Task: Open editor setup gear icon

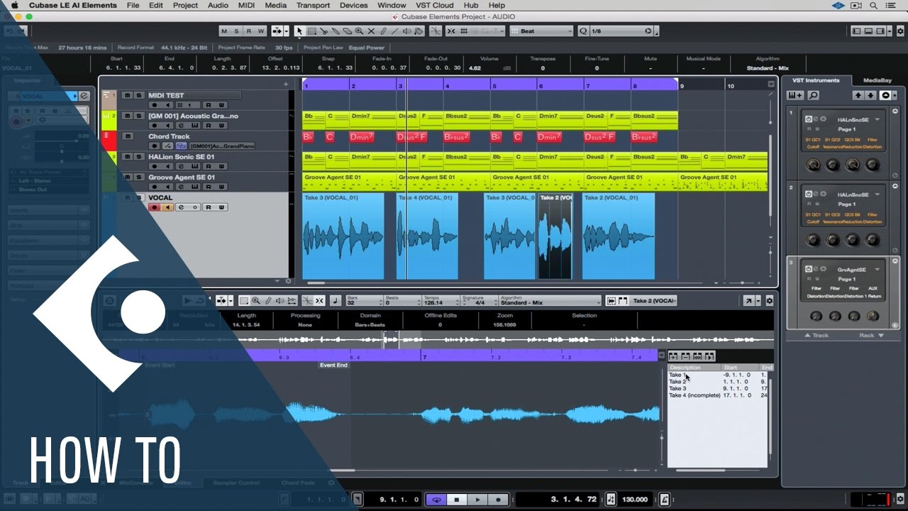Action: click(770, 301)
